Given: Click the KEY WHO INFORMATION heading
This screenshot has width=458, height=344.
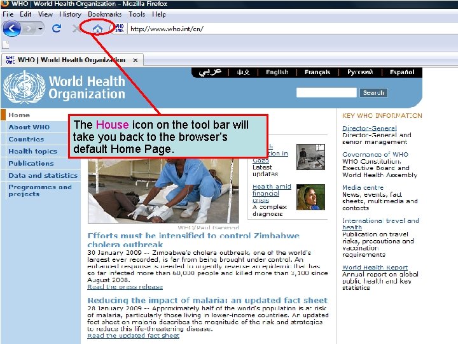Looking at the screenshot, I should [382, 115].
